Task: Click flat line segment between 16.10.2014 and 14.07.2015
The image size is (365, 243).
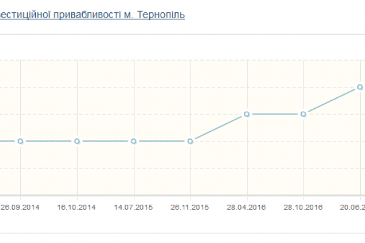Action: click(x=105, y=141)
